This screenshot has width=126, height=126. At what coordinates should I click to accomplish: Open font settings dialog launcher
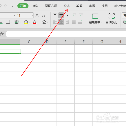(x=48, y=26)
